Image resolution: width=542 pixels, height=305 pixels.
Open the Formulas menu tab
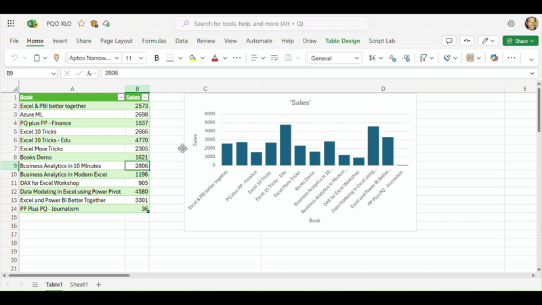[154, 41]
